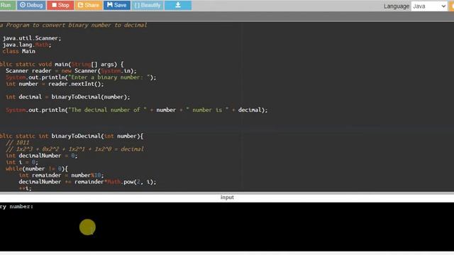This screenshot has width=454, height=255.
Task: Stop the running program
Action: tap(60, 5)
